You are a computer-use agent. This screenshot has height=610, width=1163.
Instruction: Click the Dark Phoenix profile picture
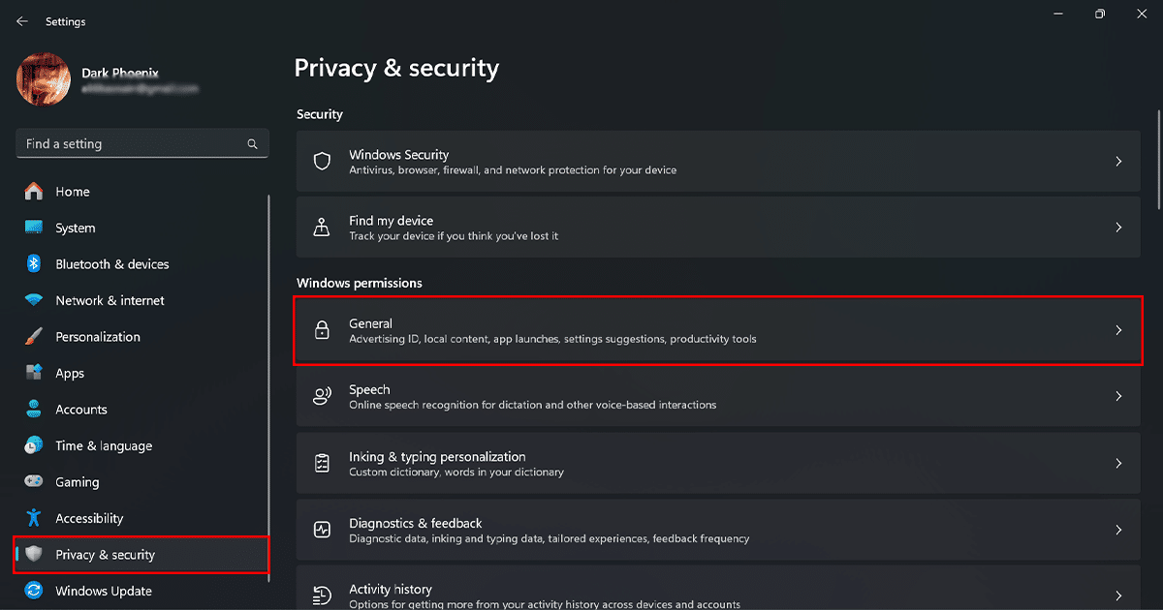43,79
